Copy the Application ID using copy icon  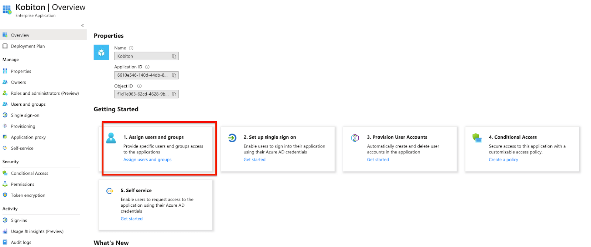tap(174, 75)
